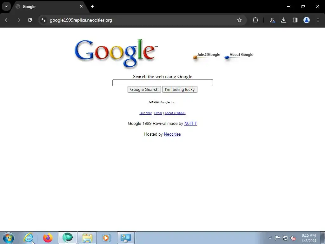Open the Control Panel taskbar icon
Viewport: 325px width, 244px height.
(126, 238)
